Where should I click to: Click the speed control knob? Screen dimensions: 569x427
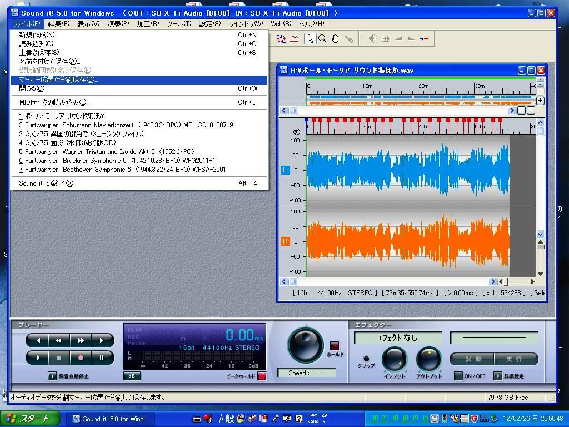305,345
